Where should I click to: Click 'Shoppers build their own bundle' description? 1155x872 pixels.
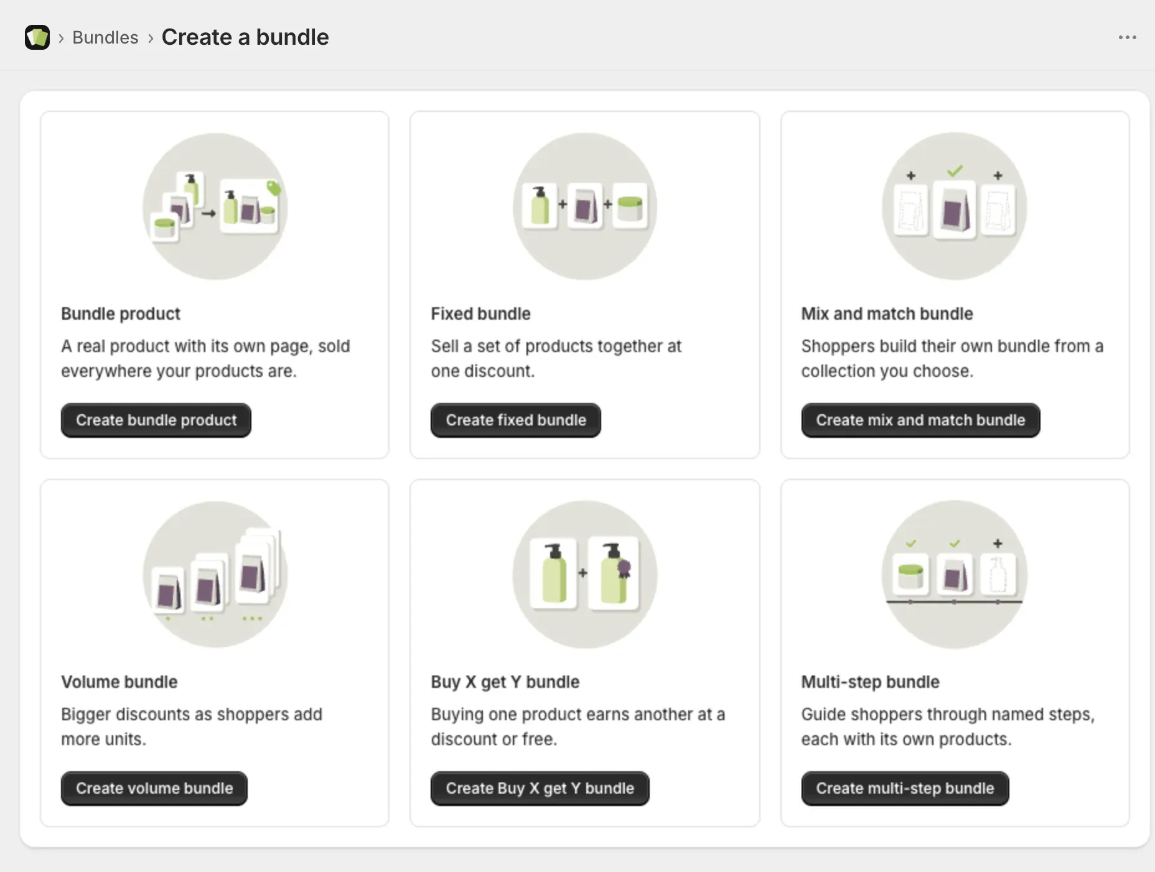click(x=952, y=359)
